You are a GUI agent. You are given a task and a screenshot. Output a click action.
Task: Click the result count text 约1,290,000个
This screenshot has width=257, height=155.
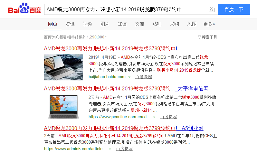click(96, 37)
